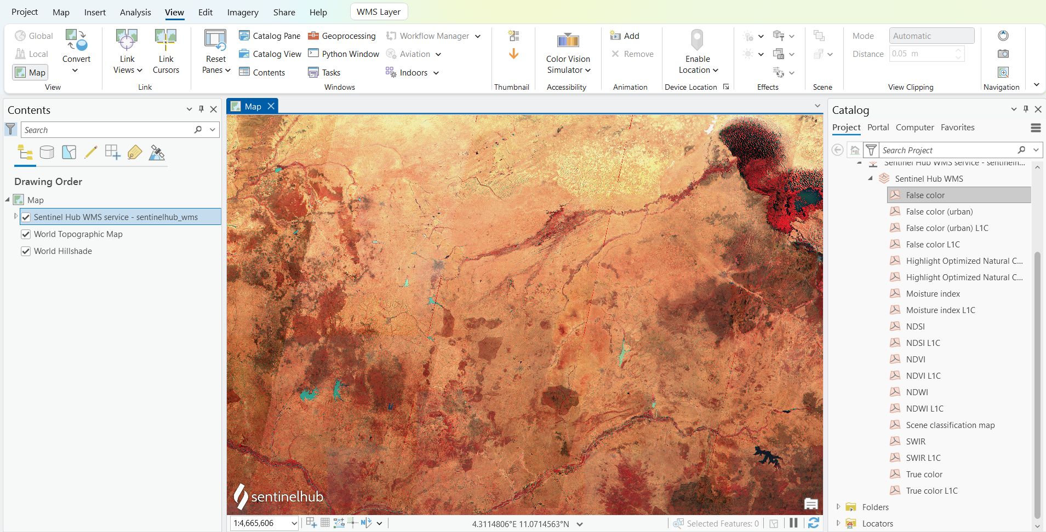1046x532 pixels.
Task: Select List By Editing pencil icon
Action: tap(91, 152)
